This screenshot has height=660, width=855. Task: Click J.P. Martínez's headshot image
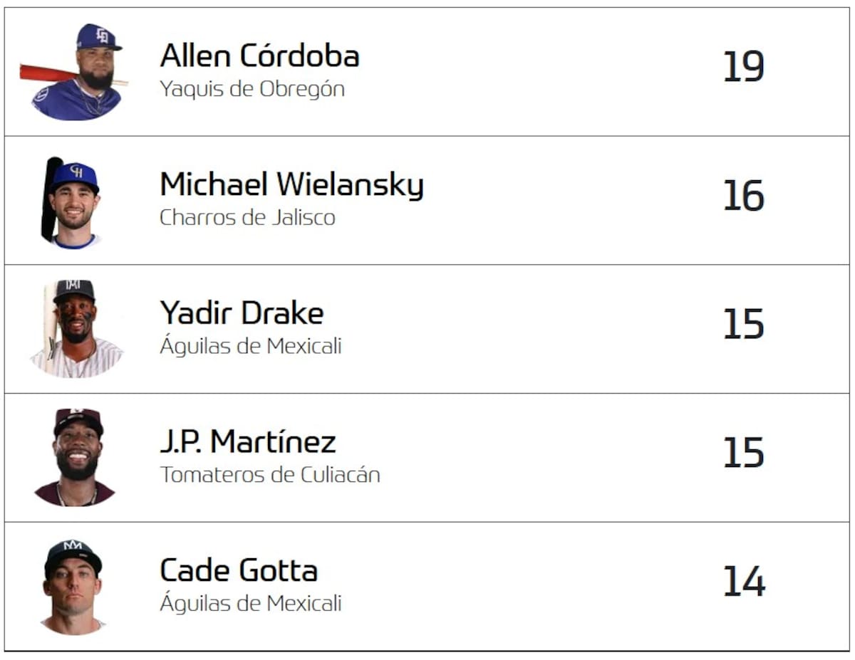[x=76, y=457]
